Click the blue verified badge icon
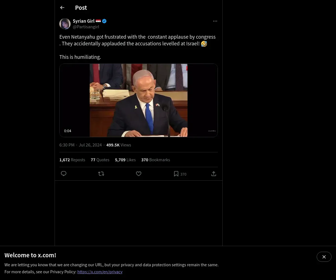The height and width of the screenshot is (280, 336). pos(104,21)
